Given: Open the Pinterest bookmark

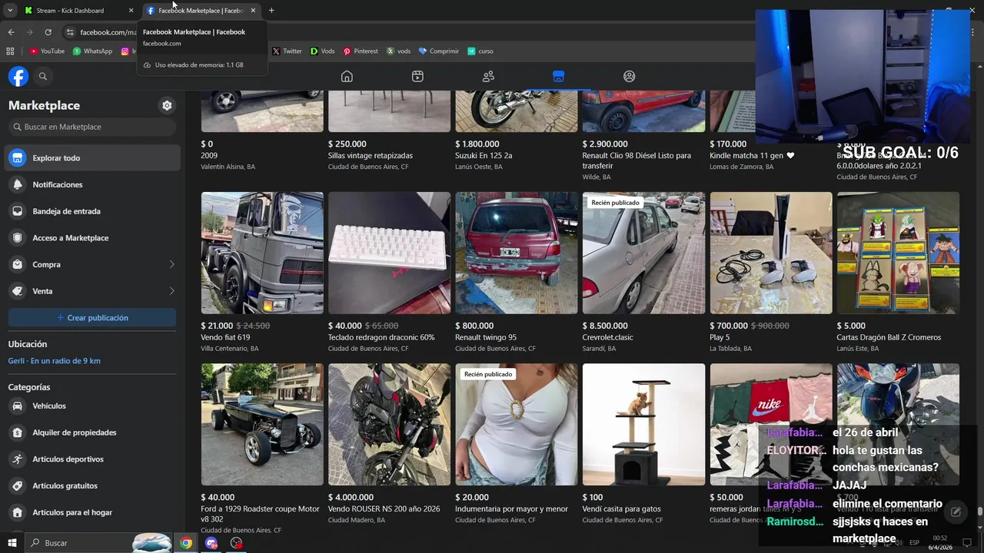Looking at the screenshot, I should point(361,51).
